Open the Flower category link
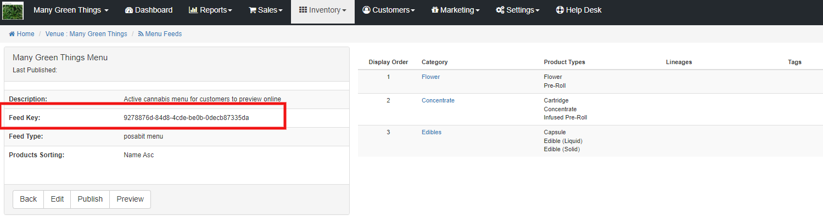Image resolution: width=823 pixels, height=223 pixels. click(430, 77)
